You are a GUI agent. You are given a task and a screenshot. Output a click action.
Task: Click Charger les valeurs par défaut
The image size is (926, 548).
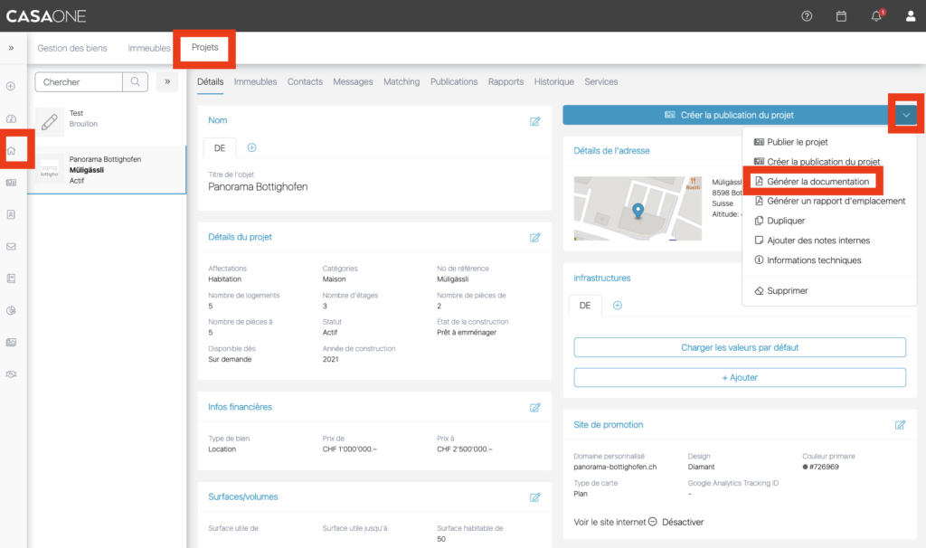click(740, 347)
